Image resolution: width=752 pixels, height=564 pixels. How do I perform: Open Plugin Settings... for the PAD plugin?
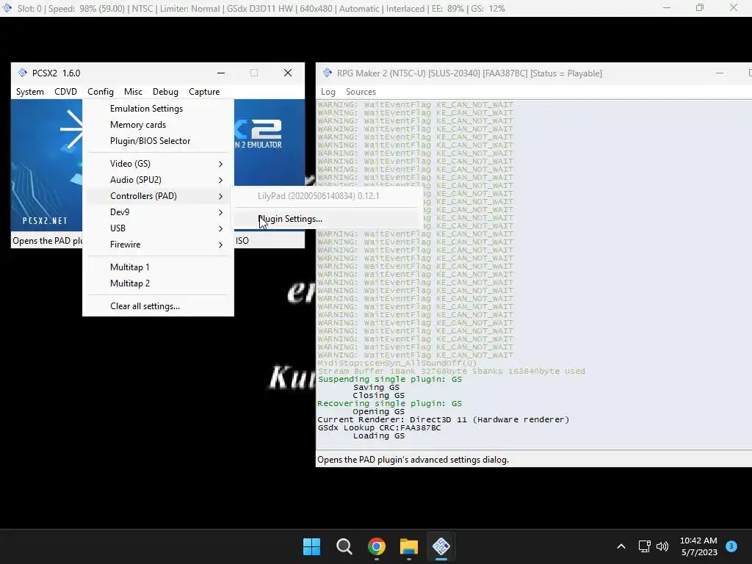[327, 219]
